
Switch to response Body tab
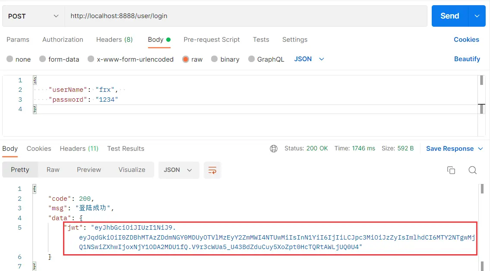(x=10, y=149)
